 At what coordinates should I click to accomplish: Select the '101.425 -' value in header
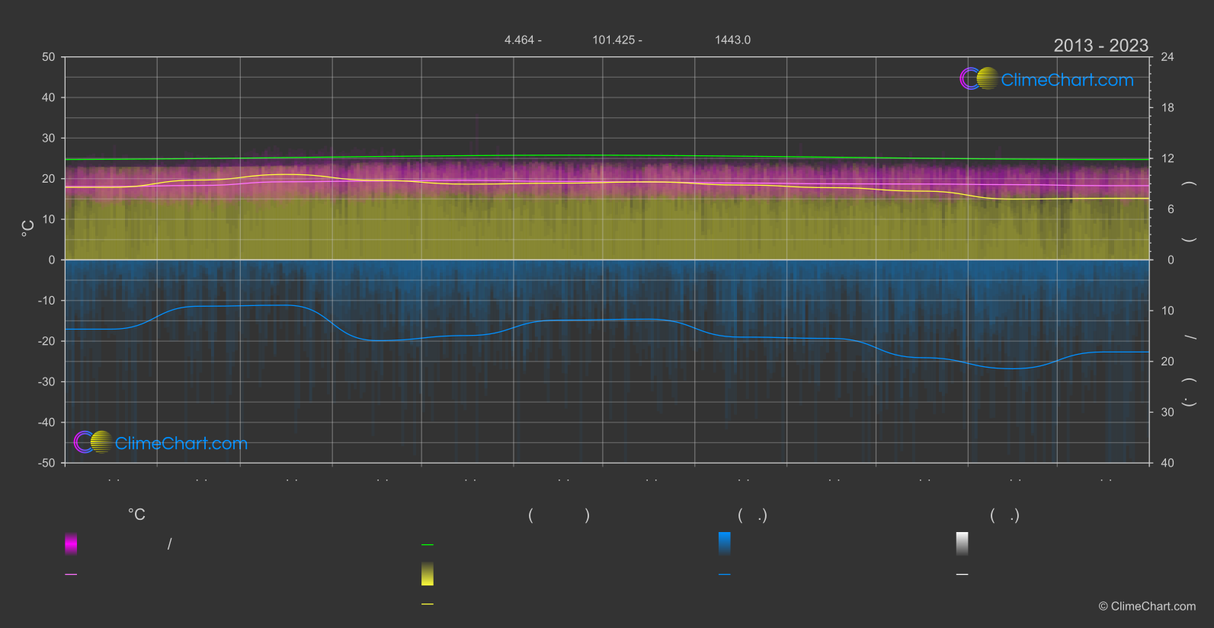pos(617,40)
